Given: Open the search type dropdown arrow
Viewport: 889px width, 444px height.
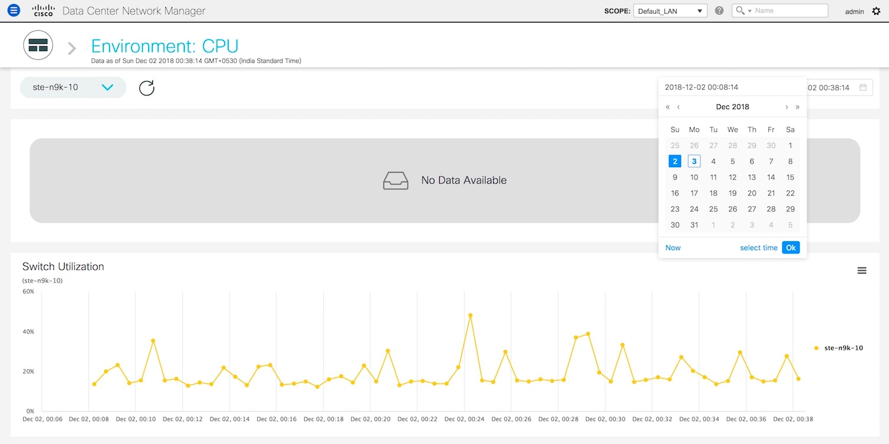Looking at the screenshot, I should [749, 11].
